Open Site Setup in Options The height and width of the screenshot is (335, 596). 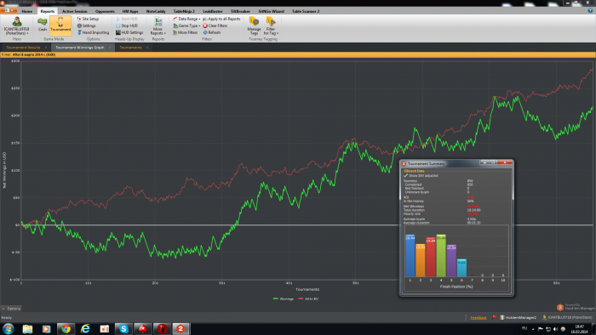click(88, 19)
